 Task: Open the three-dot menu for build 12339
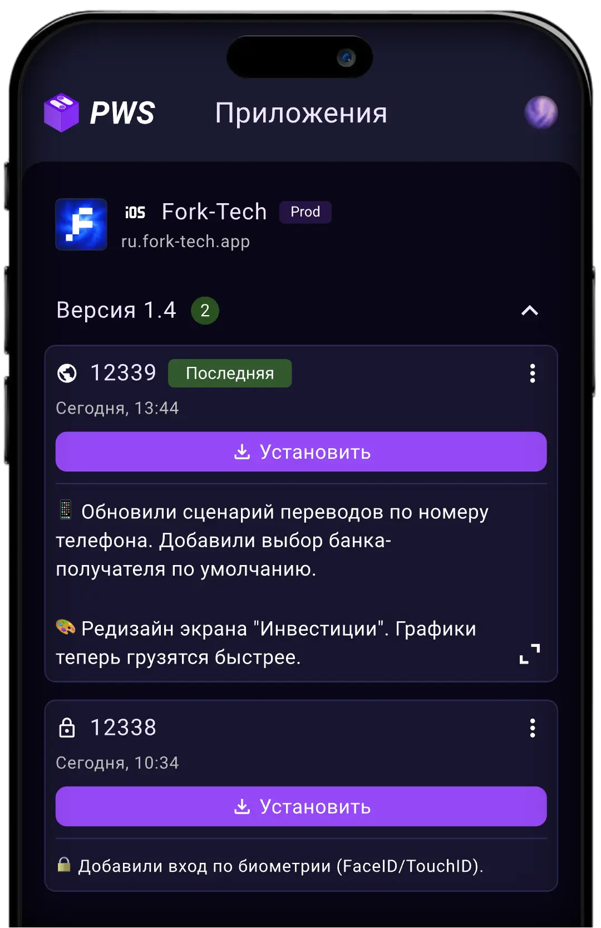[533, 373]
